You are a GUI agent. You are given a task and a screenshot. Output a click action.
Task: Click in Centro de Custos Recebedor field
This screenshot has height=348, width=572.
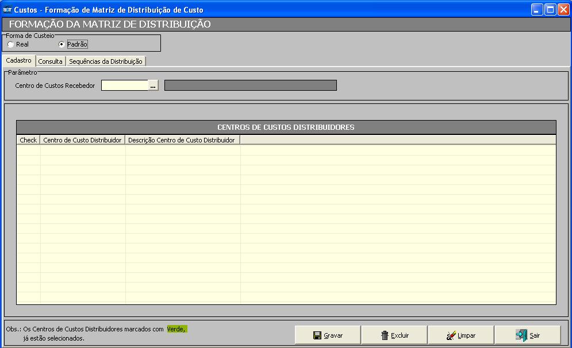point(125,86)
